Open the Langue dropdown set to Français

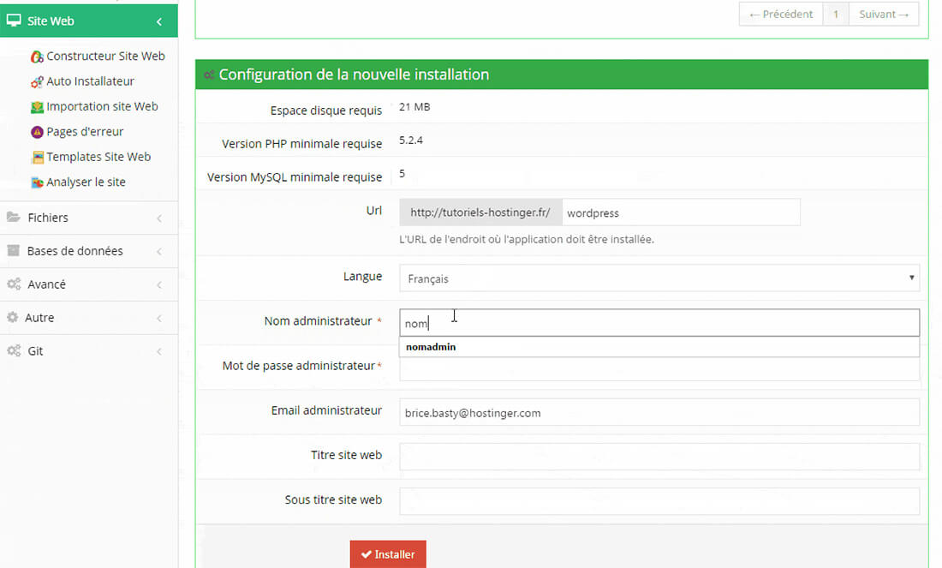pyautogui.click(x=659, y=278)
